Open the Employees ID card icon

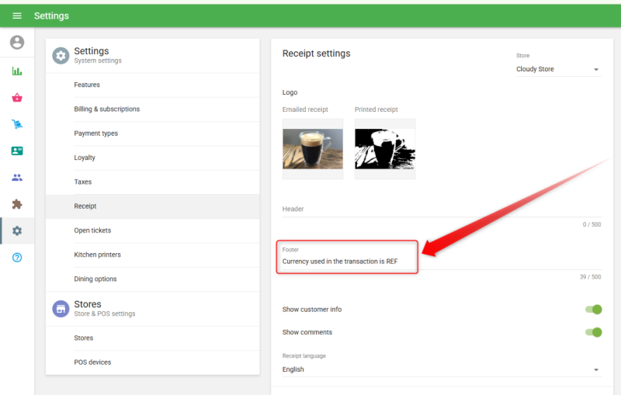17,151
